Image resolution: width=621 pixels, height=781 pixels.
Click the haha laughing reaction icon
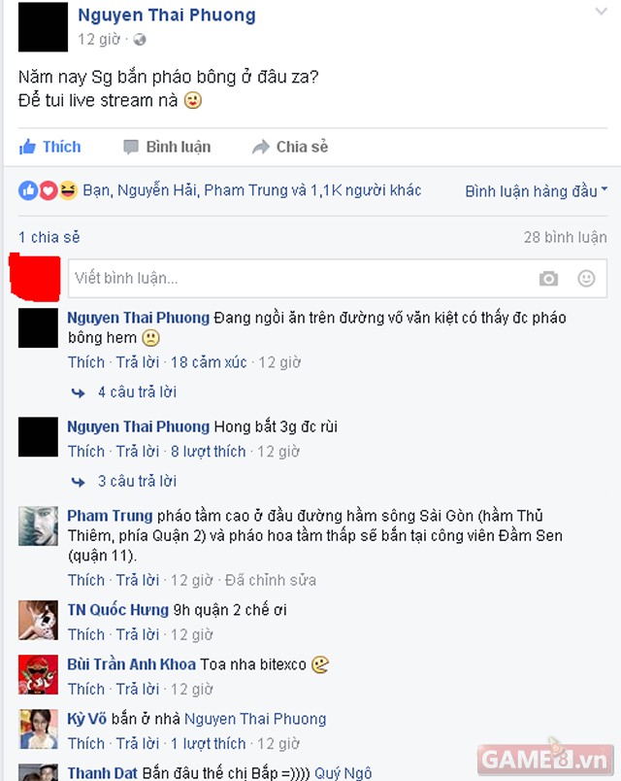pos(68,190)
